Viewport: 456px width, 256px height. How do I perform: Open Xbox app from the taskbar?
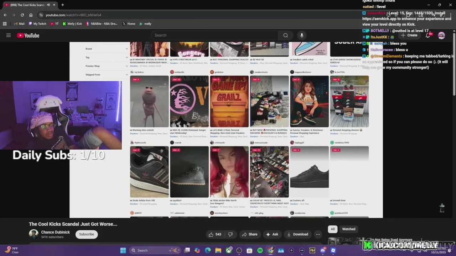pyautogui.click(x=229, y=250)
